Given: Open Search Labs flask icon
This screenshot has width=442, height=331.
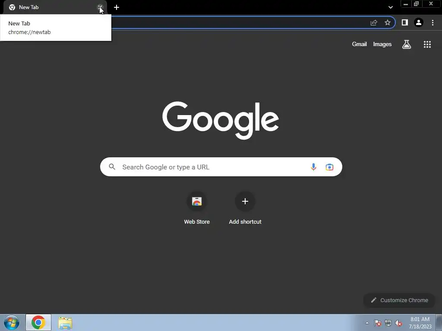Looking at the screenshot, I should click(x=407, y=44).
